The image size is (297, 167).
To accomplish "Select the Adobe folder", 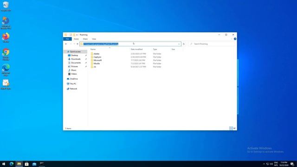I will 97,54.
